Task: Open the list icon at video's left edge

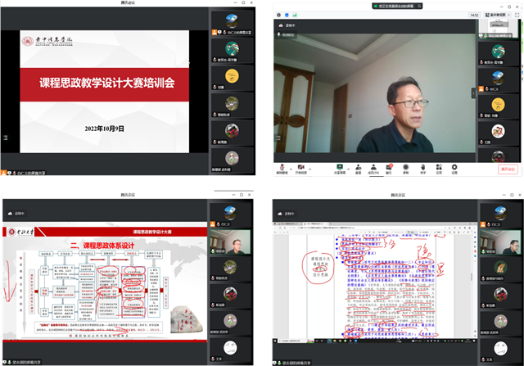Action: pyautogui.click(x=278, y=138)
